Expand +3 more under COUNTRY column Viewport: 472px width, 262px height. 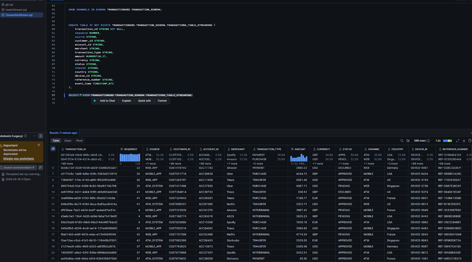pyautogui.click(x=392, y=164)
